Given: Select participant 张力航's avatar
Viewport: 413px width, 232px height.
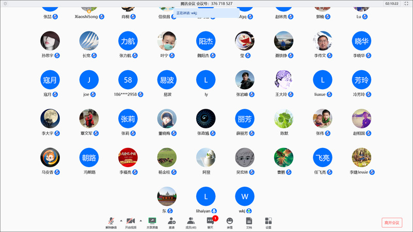Looking at the screenshot, I should click(x=128, y=41).
